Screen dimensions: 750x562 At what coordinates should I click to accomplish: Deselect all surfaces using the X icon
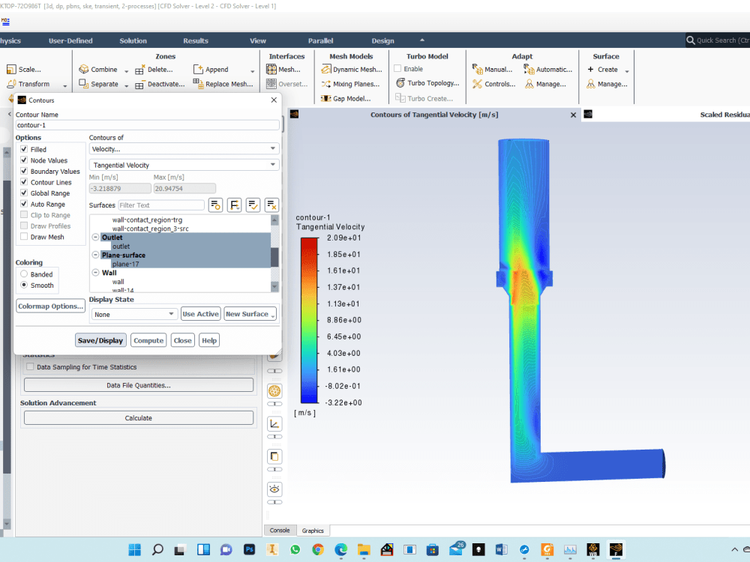point(271,205)
